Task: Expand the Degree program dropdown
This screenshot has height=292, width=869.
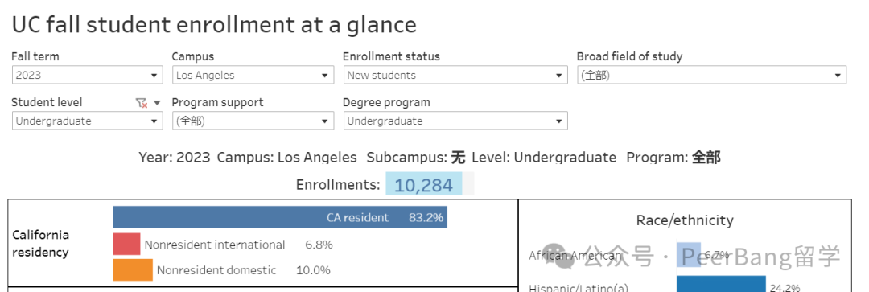Action: (455, 121)
